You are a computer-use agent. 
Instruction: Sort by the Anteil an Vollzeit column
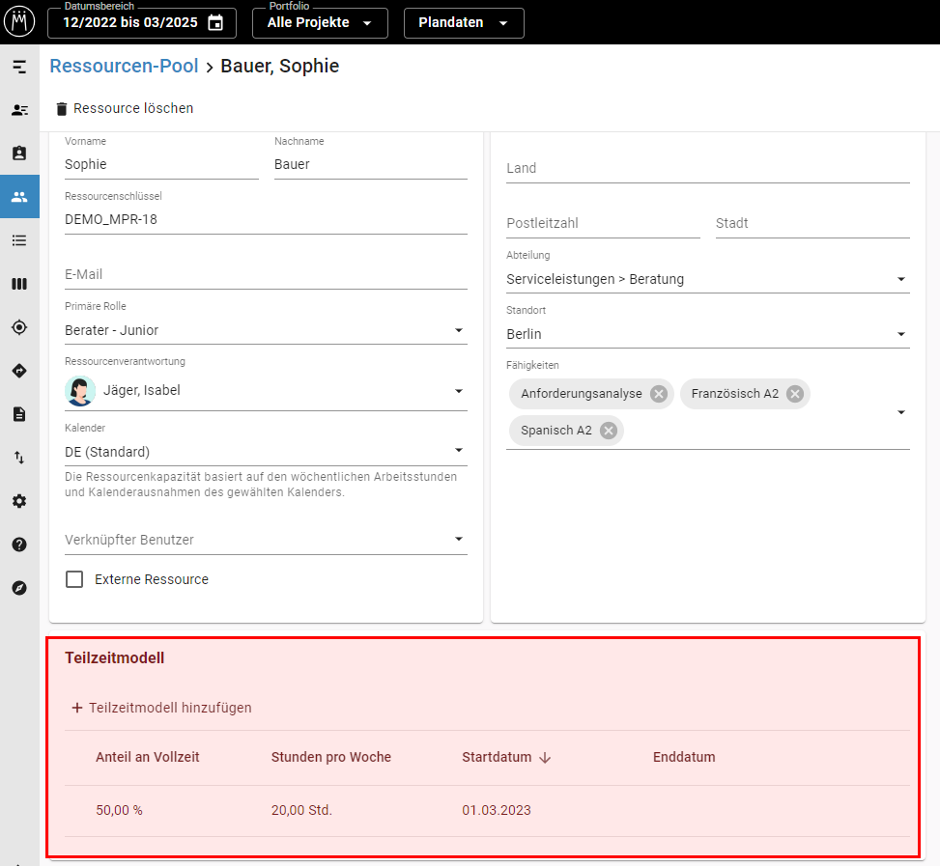[148, 757]
